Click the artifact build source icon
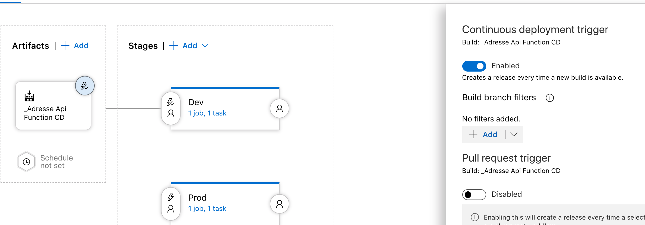This screenshot has width=645, height=225. [x=29, y=96]
